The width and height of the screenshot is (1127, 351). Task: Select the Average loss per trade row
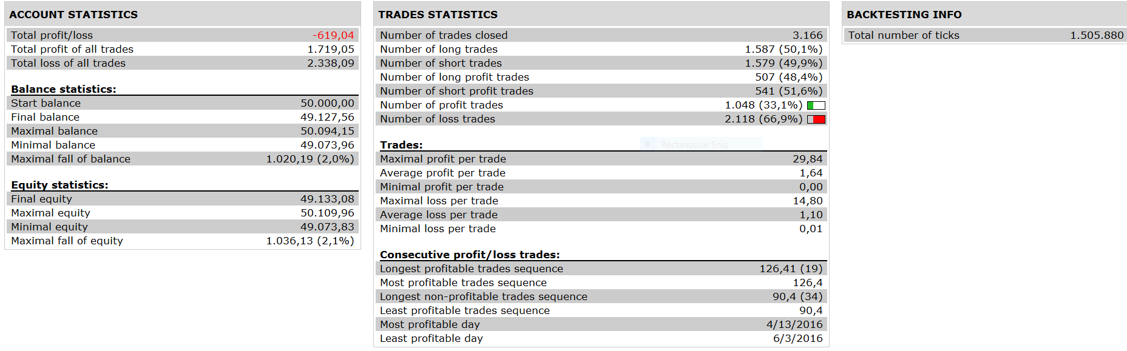(x=601, y=215)
